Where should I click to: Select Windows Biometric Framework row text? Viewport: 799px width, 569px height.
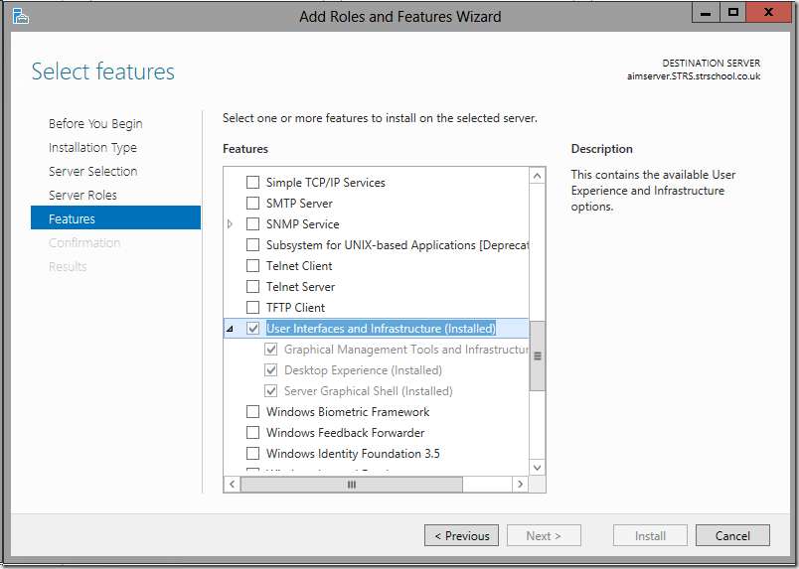tap(348, 411)
